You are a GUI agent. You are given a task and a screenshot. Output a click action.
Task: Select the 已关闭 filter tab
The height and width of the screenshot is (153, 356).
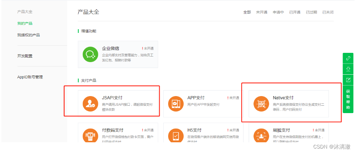pos(328,12)
